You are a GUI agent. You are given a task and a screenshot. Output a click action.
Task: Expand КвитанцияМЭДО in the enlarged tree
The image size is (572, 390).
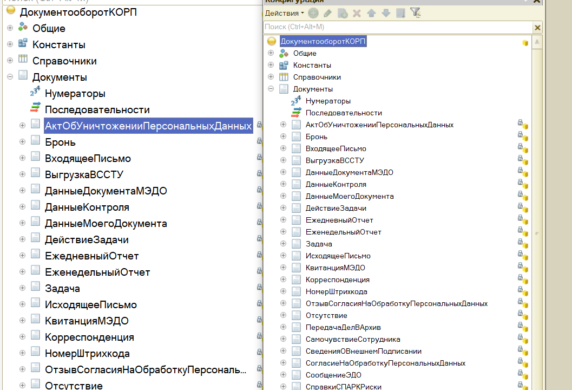pyautogui.click(x=22, y=321)
